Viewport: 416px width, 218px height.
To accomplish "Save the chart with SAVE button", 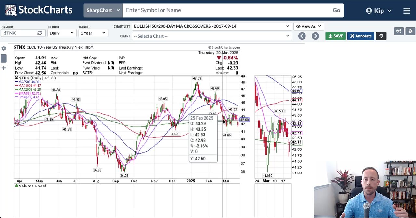I will click(335, 36).
